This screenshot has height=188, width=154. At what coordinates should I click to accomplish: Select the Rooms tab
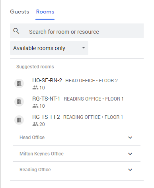coord(45,12)
